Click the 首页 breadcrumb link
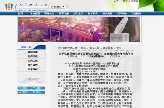 coord(83,48)
